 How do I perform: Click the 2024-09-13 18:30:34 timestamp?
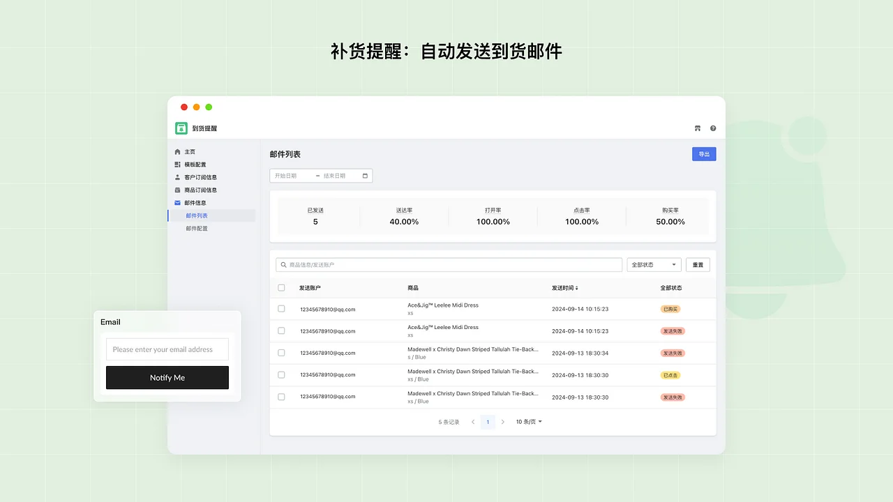tap(580, 353)
